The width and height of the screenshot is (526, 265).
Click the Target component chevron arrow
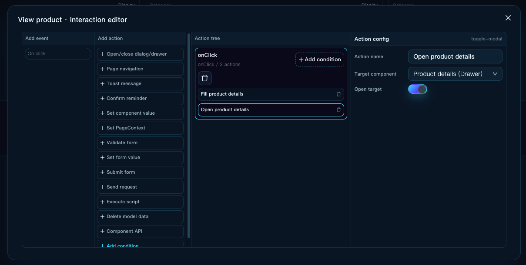point(495,74)
